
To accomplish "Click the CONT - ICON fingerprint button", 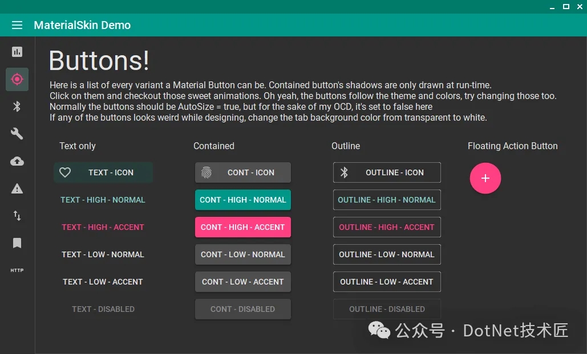I will point(243,172).
